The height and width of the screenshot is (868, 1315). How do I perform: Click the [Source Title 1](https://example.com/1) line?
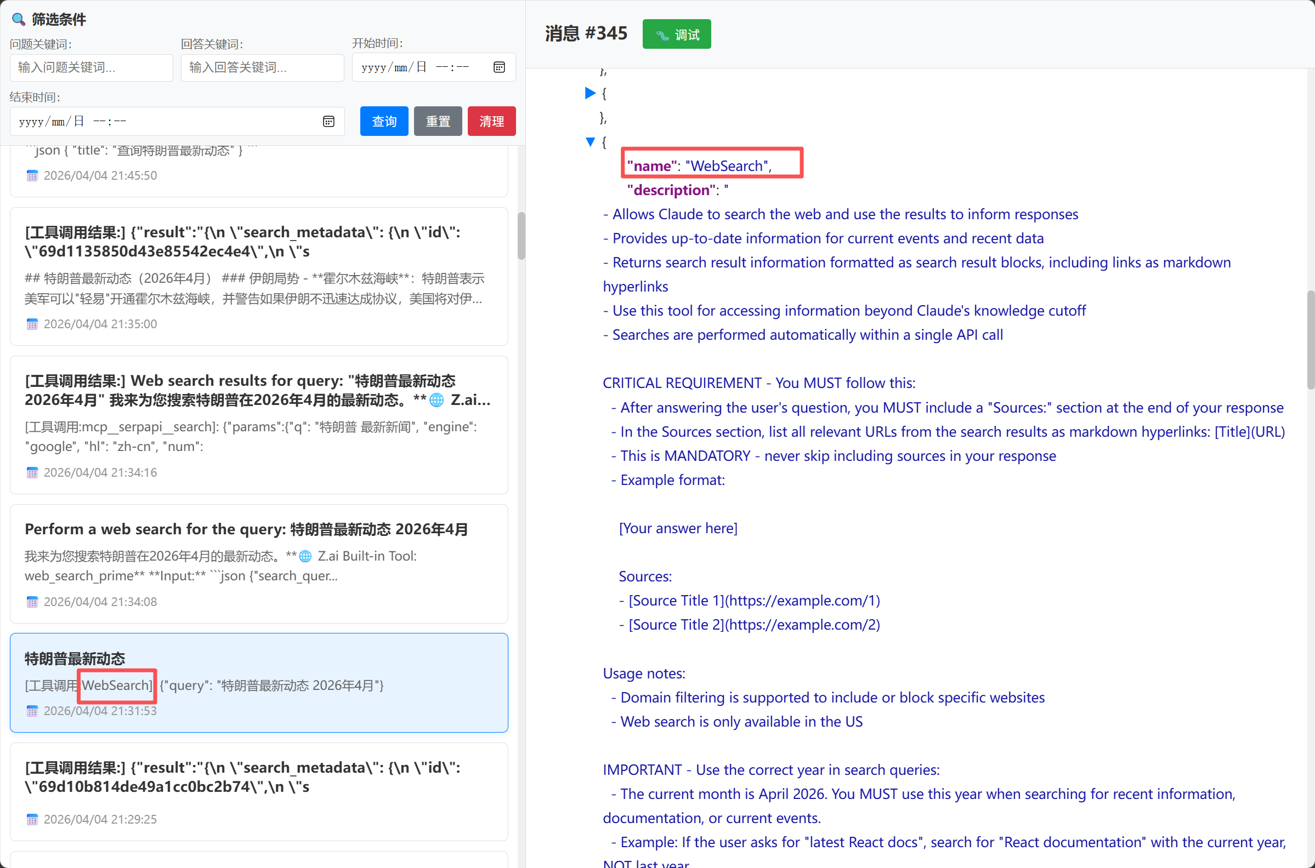pyautogui.click(x=750, y=601)
